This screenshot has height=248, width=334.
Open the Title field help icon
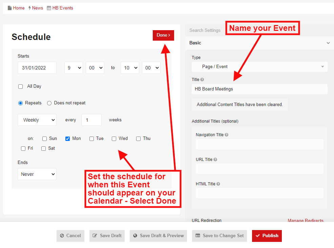coord(202,79)
